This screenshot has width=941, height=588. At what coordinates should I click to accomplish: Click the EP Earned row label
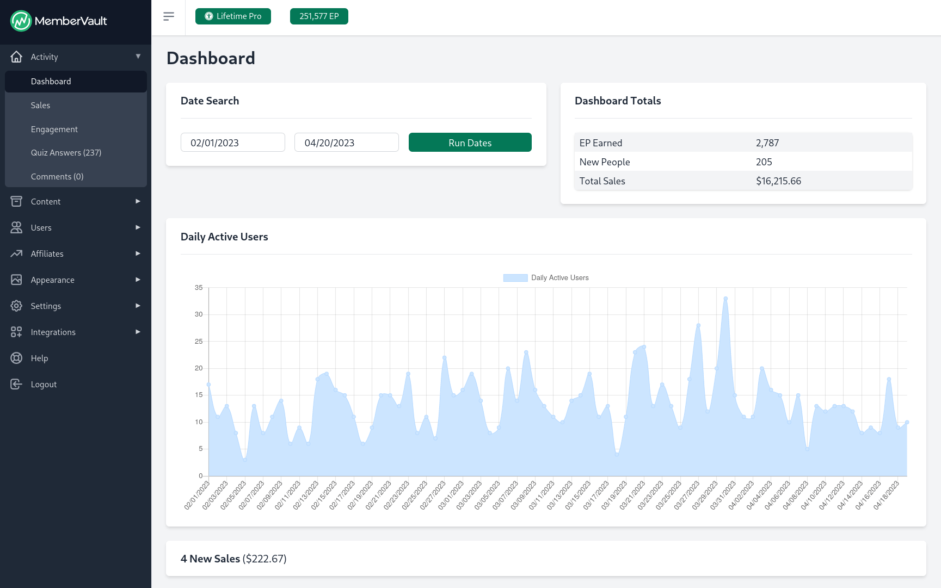(601, 143)
